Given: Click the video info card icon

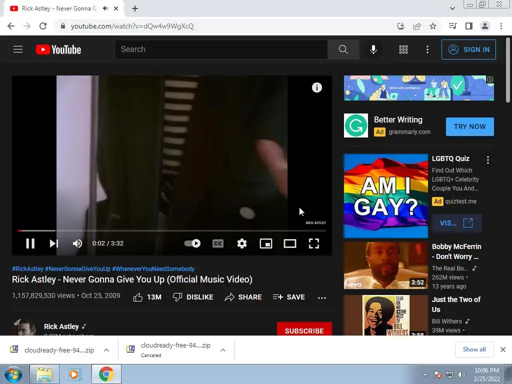Looking at the screenshot, I should coord(316,87).
